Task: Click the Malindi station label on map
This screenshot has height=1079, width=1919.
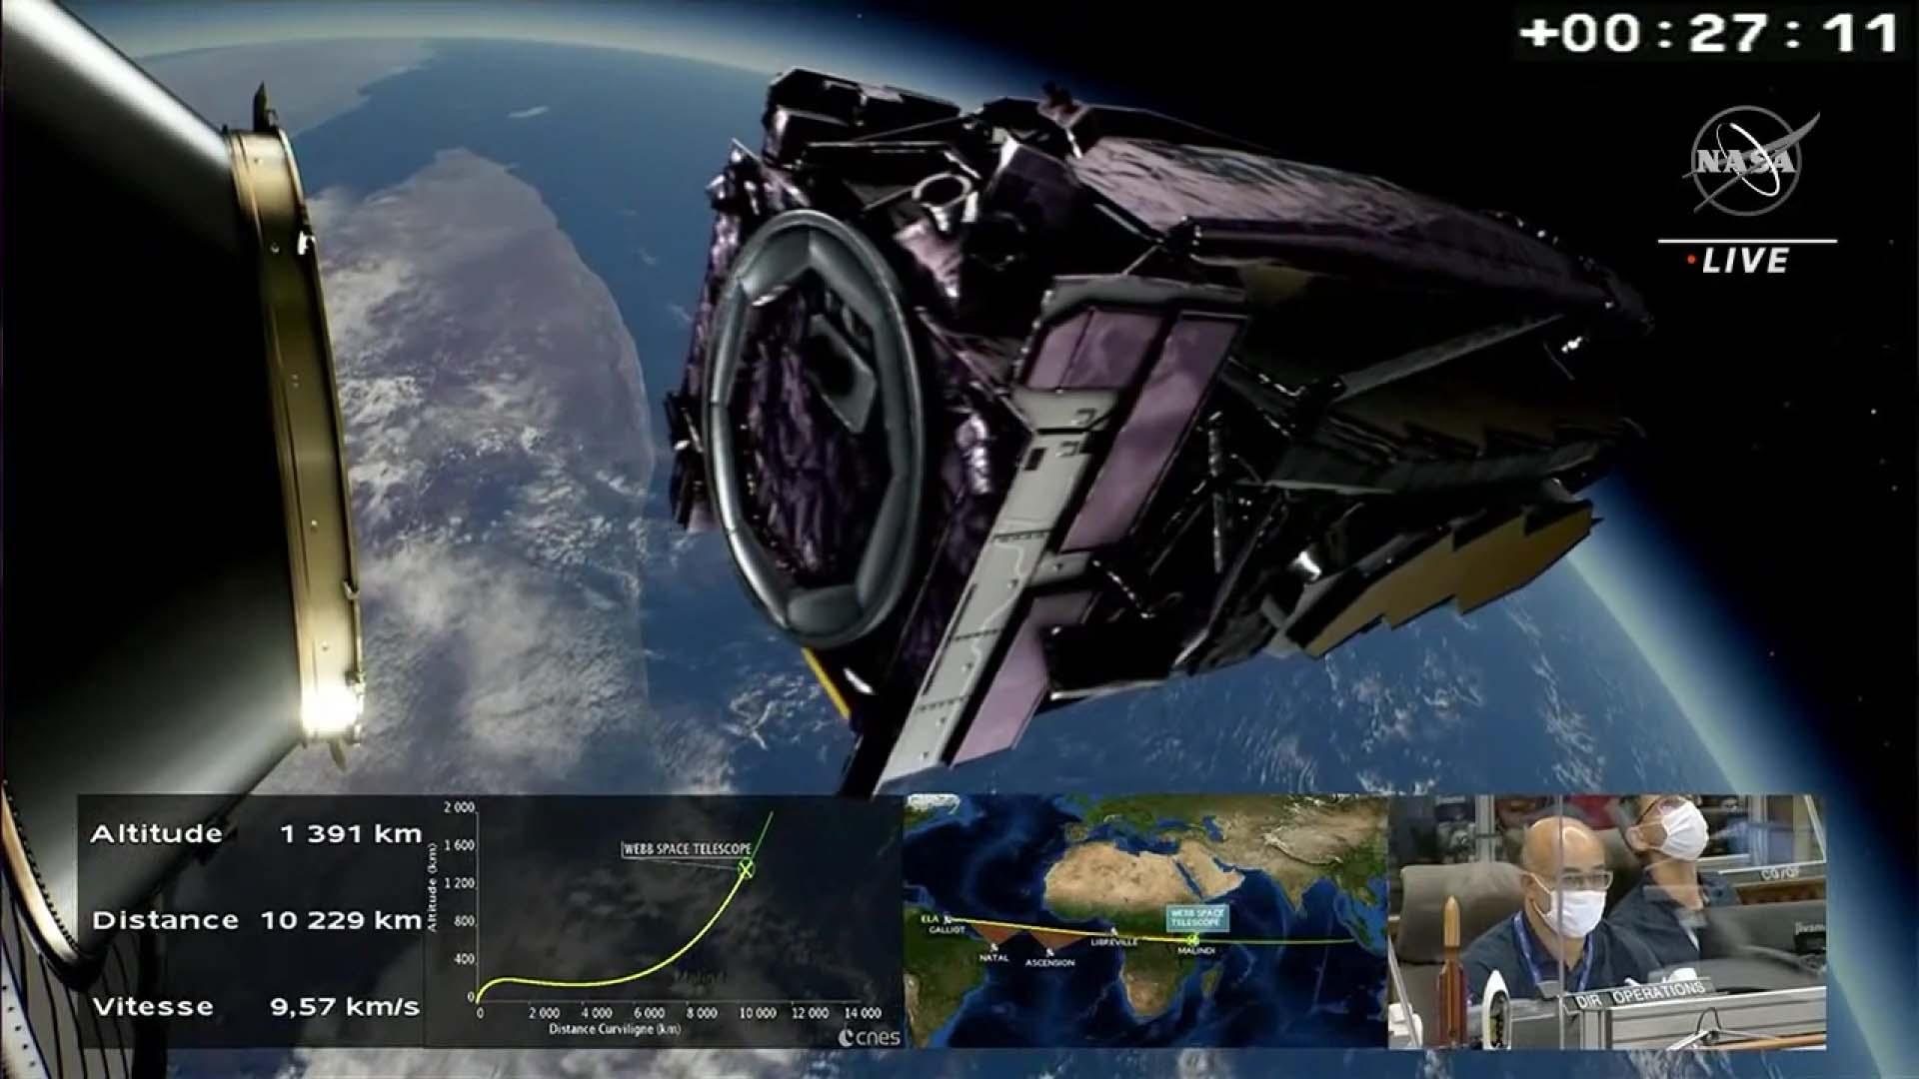Action: click(1195, 951)
